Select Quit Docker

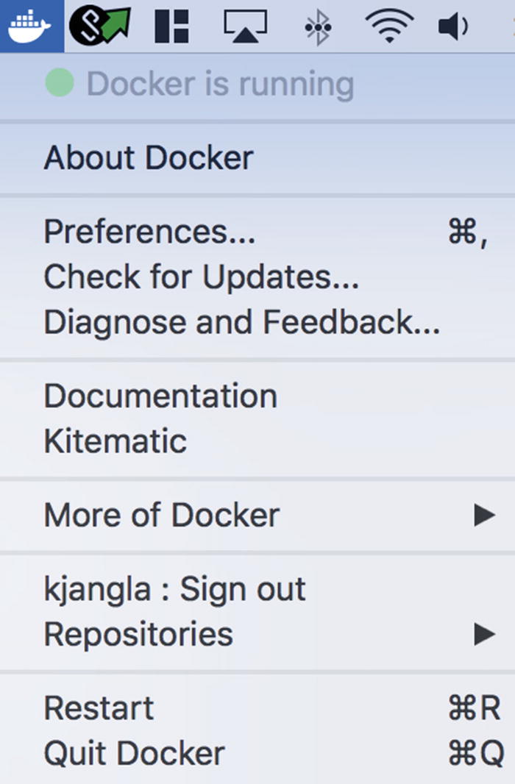point(134,753)
